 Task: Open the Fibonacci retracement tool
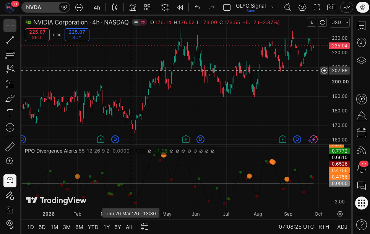pyautogui.click(x=10, y=55)
